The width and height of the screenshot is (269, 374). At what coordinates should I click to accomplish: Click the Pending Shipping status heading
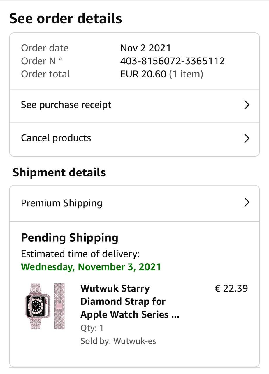coord(69,238)
